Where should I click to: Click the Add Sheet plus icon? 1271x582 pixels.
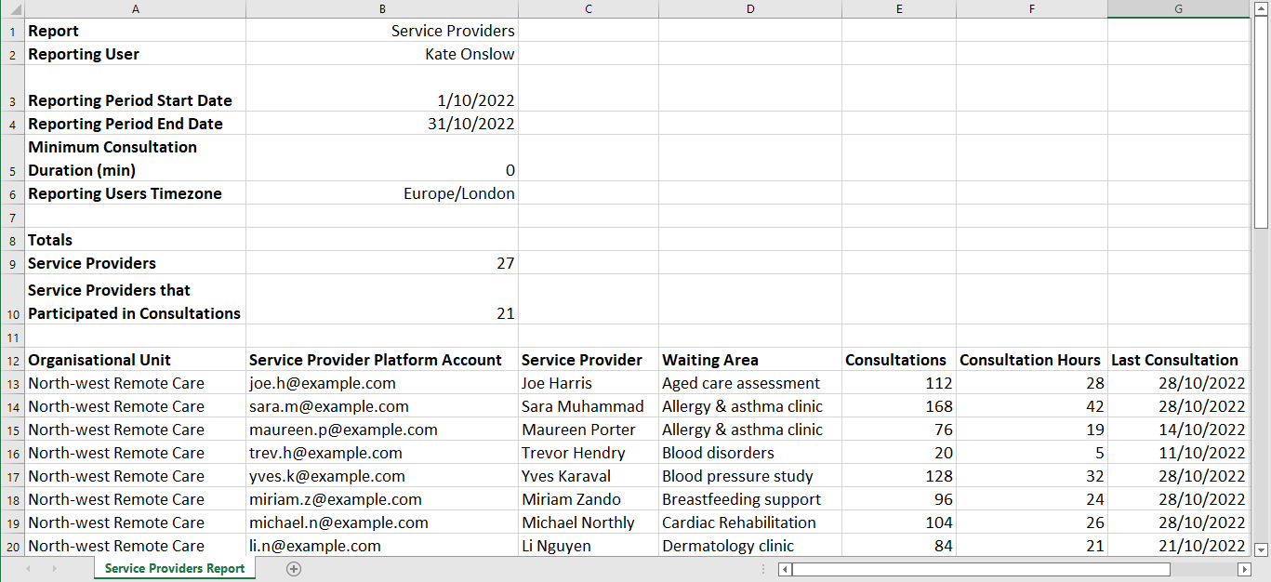click(294, 568)
